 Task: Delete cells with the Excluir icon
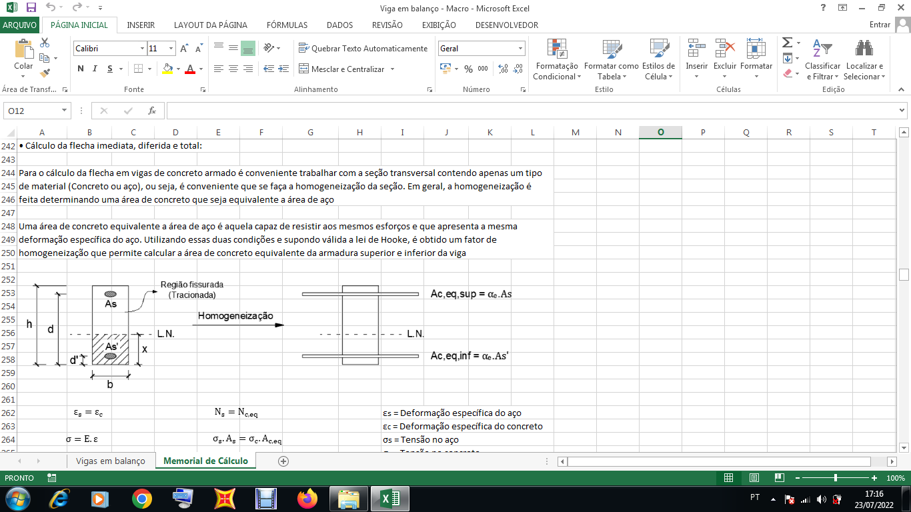(725, 49)
